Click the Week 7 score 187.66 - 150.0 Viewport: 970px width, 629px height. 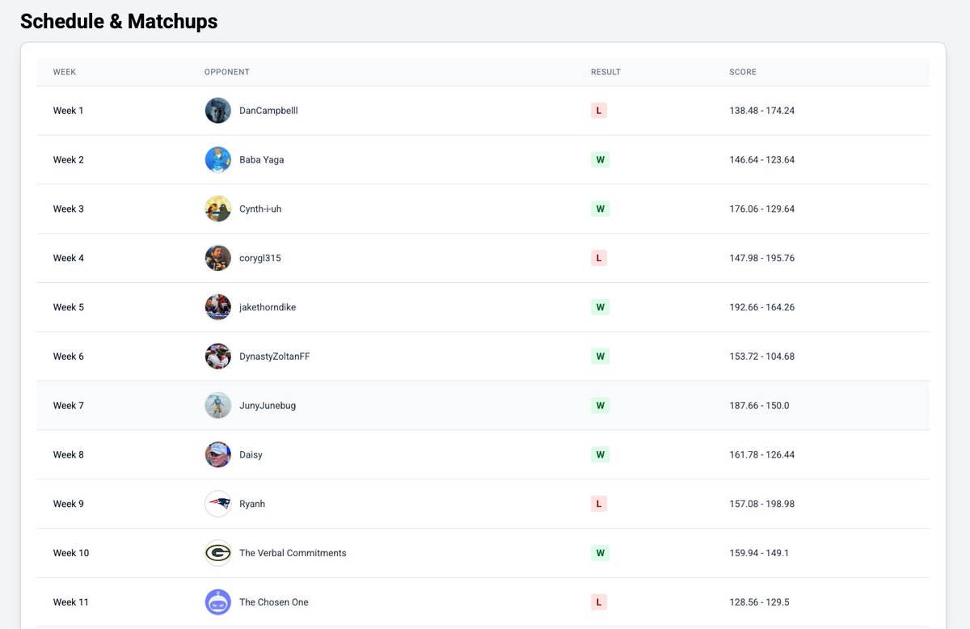[760, 405]
